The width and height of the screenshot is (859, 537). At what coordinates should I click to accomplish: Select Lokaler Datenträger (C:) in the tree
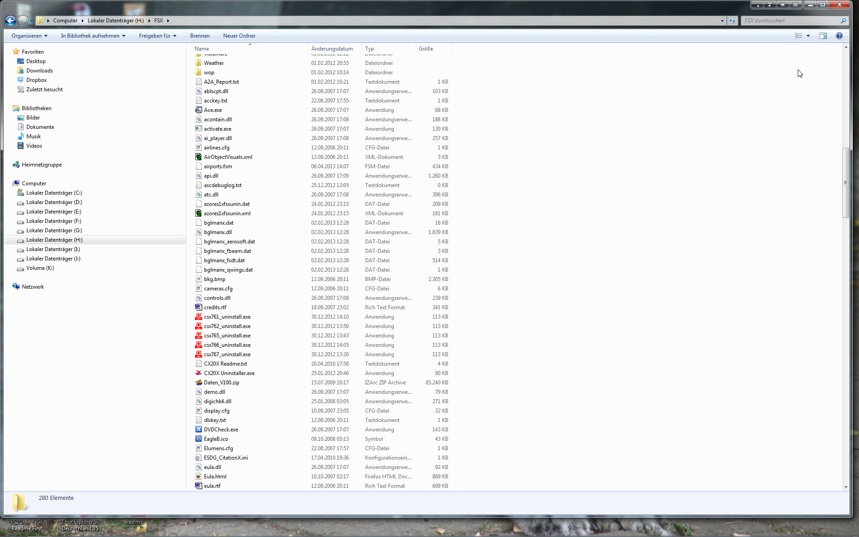coord(54,193)
